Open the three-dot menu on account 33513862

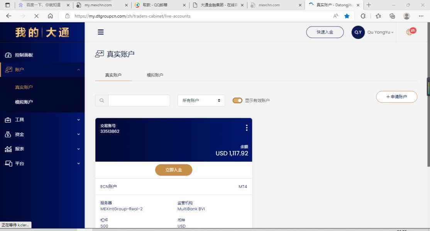(x=247, y=128)
